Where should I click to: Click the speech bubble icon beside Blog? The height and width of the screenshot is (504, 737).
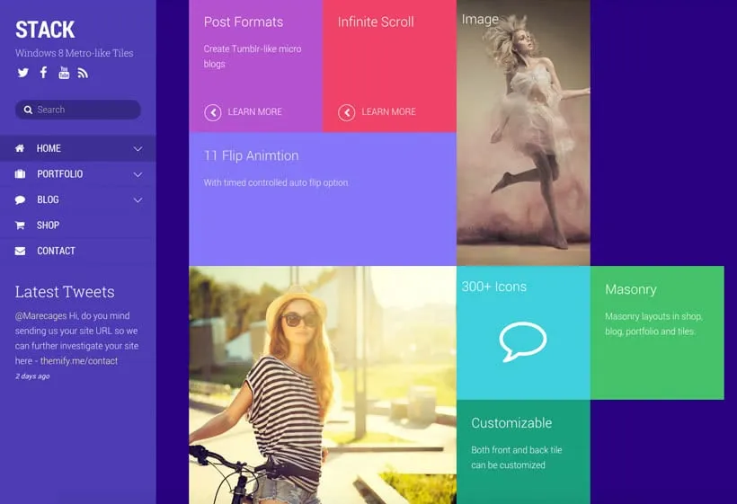pyautogui.click(x=20, y=199)
